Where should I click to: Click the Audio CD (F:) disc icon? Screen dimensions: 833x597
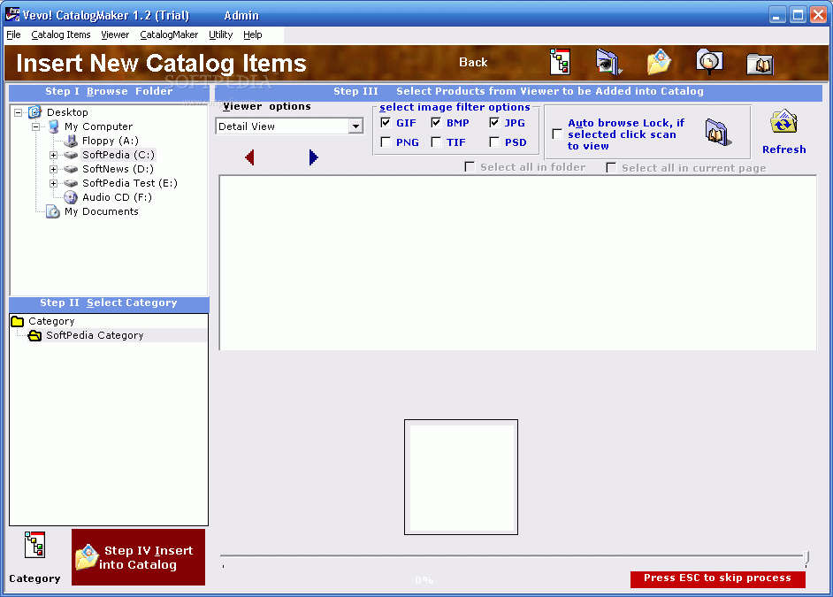[71, 197]
